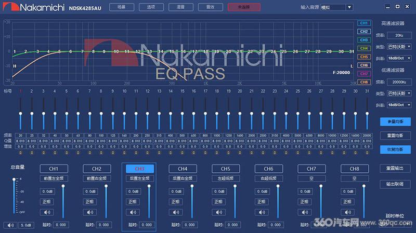Image resolution: width=416 pixels, height=233 pixels.
Task: Open the 混音 (mixing) menu
Action: tap(181, 7)
